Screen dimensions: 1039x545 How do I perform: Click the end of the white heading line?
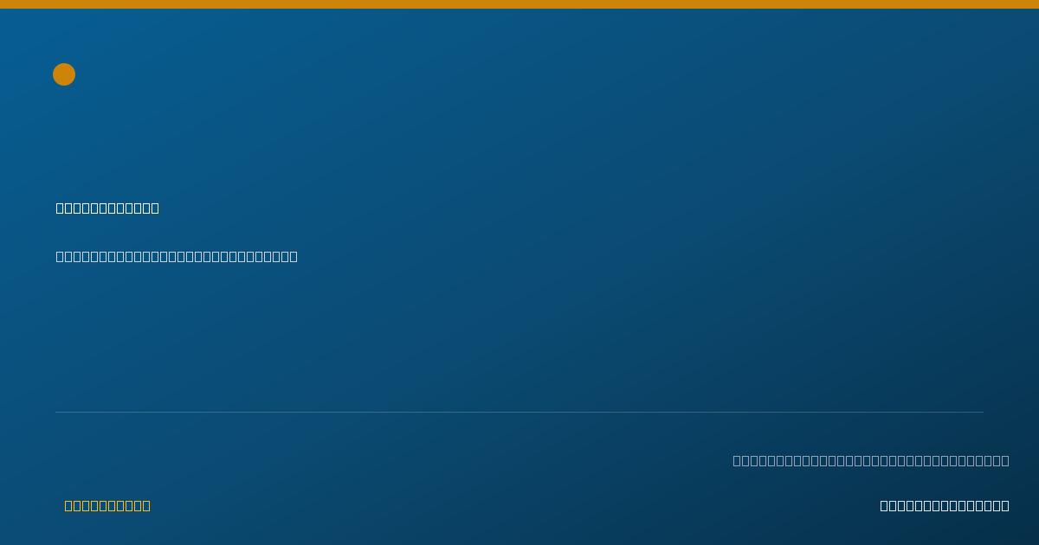pyautogui.click(x=155, y=208)
